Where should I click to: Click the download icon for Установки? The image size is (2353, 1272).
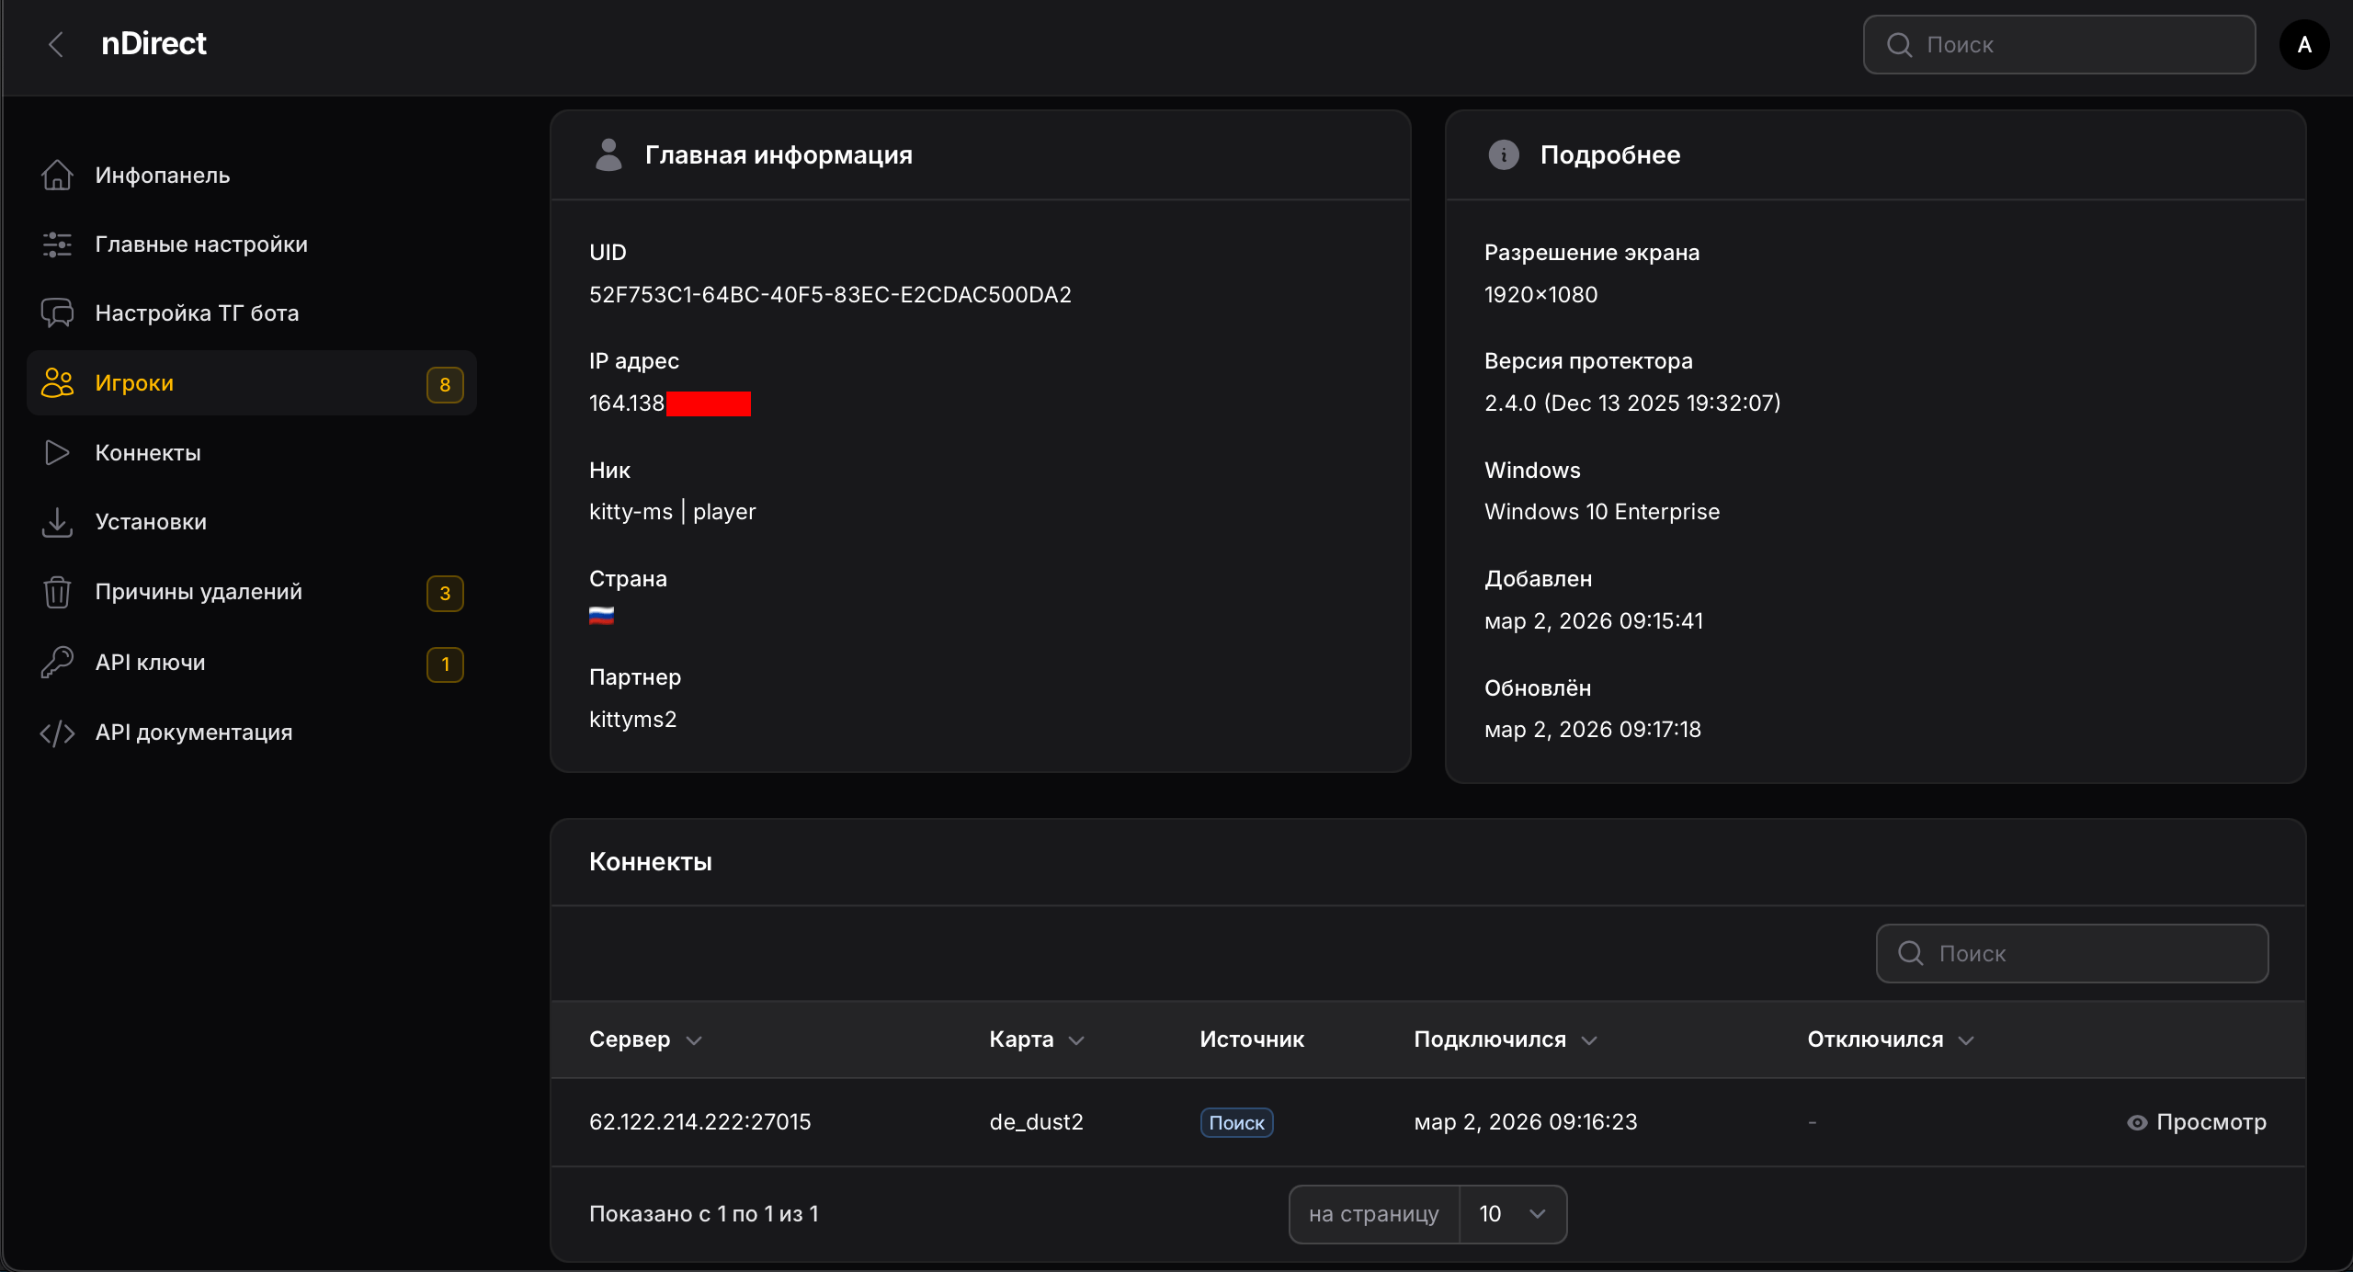pyautogui.click(x=57, y=522)
